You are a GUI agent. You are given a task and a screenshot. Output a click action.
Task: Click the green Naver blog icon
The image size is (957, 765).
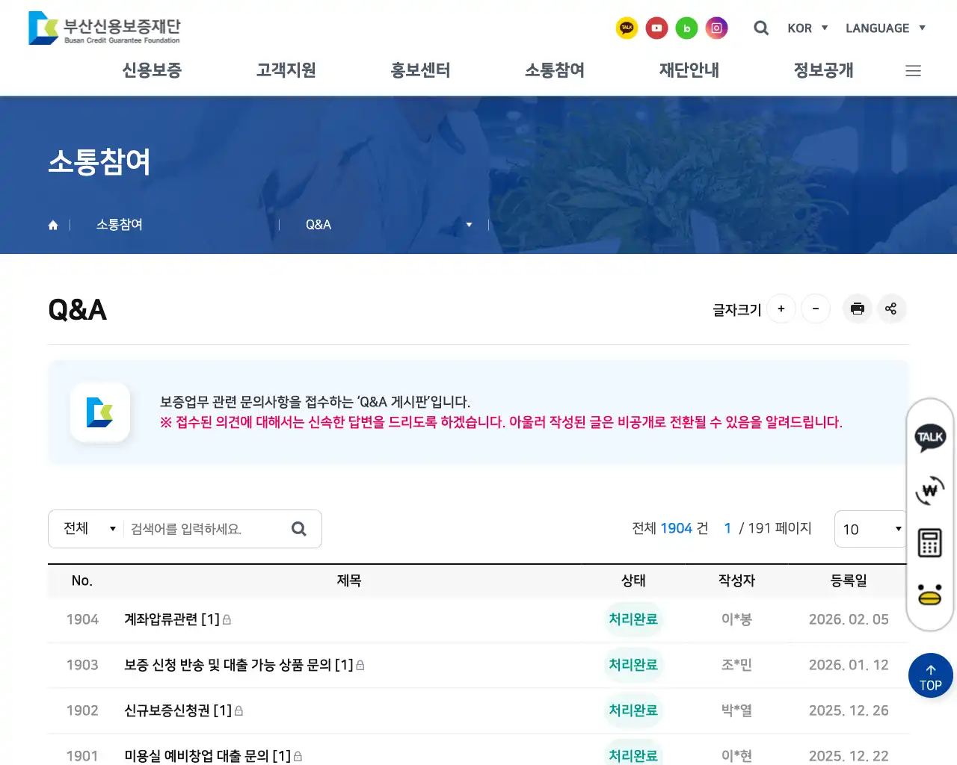[686, 28]
